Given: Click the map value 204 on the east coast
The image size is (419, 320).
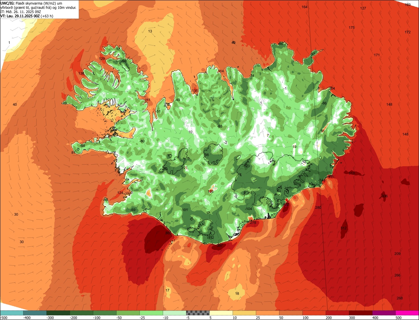Looking at the screenshot, I should click(332, 89).
